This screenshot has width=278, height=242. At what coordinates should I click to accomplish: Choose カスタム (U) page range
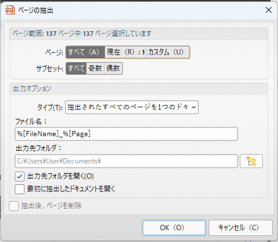point(168,52)
